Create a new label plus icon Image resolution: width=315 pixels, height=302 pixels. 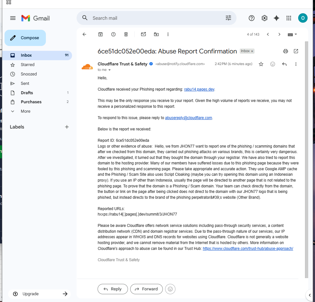[x=67, y=127]
